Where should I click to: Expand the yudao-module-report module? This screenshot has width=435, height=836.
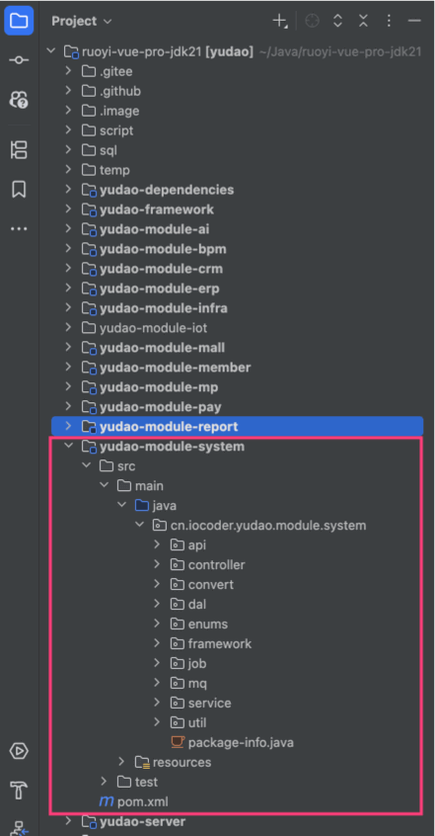click(x=68, y=426)
